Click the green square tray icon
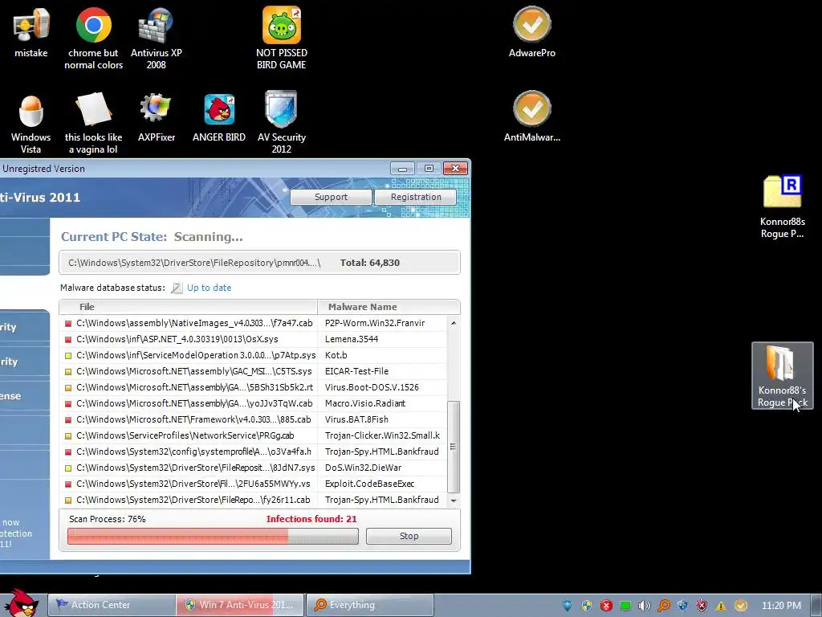Screen dimensions: 822x617 [625, 606]
